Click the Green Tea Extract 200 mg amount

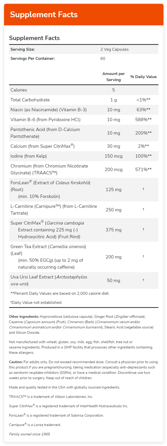(x=114, y=257)
